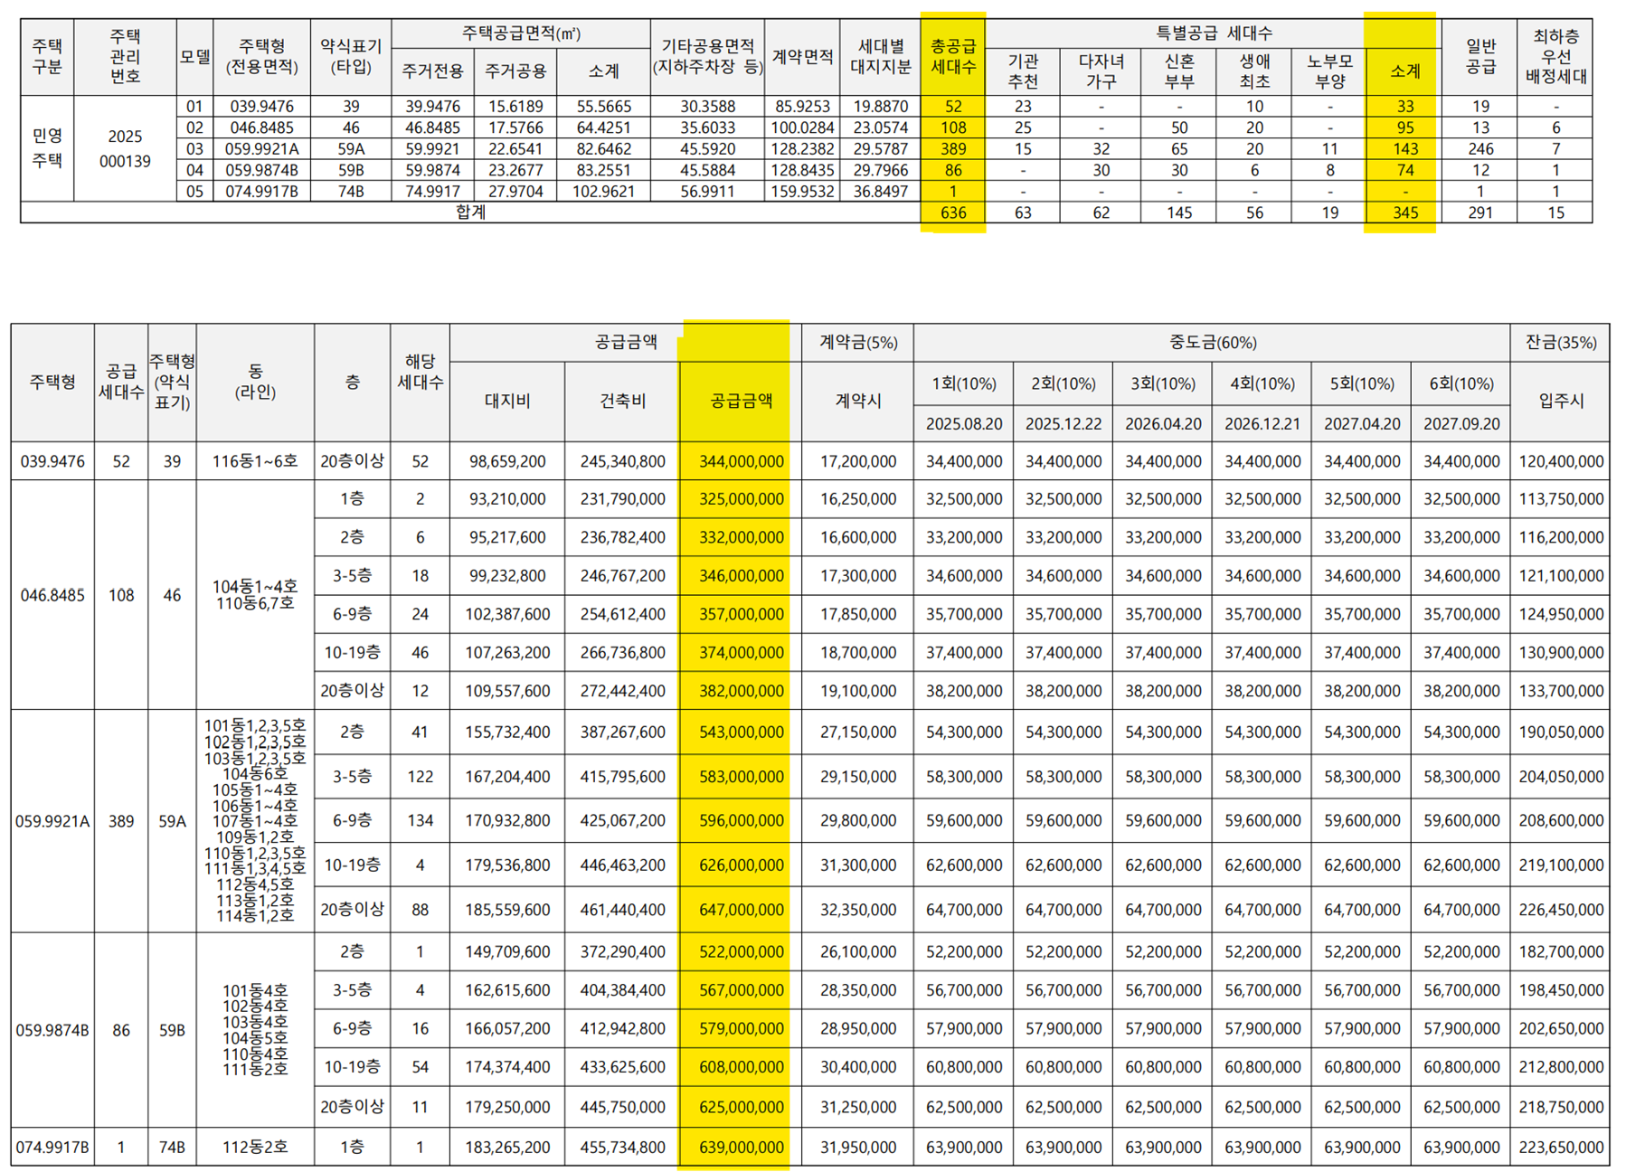1626x1172 pixels.
Task: Select the date 2026.04.20
Action: 1162,423
